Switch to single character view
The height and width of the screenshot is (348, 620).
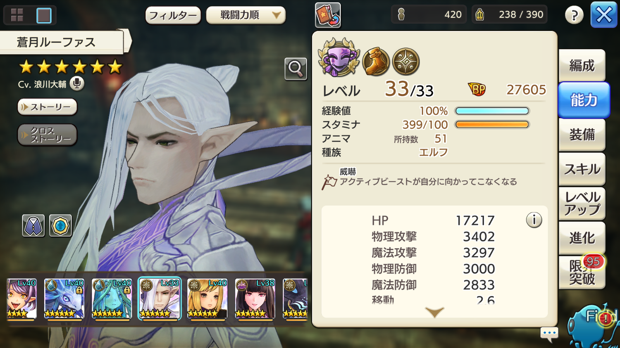[44, 15]
